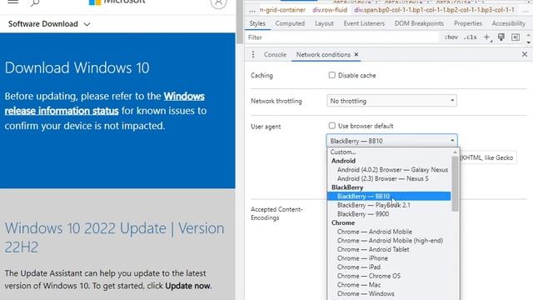Screen dimensions: 533x300
Task: Click the new style rule plus icon
Action: 486,37
